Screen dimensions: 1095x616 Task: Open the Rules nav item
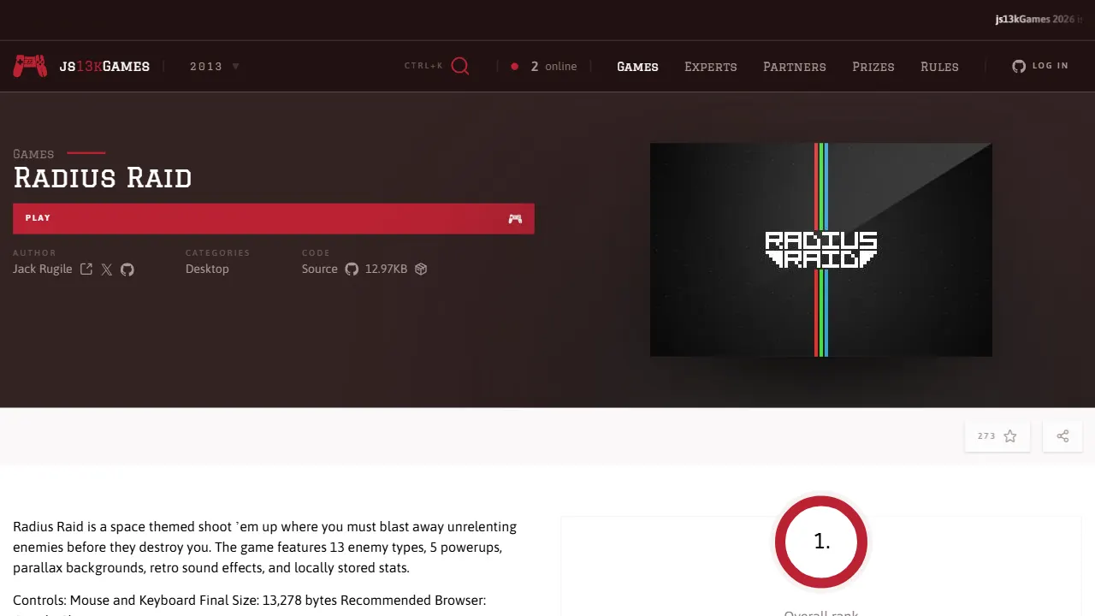click(x=939, y=67)
